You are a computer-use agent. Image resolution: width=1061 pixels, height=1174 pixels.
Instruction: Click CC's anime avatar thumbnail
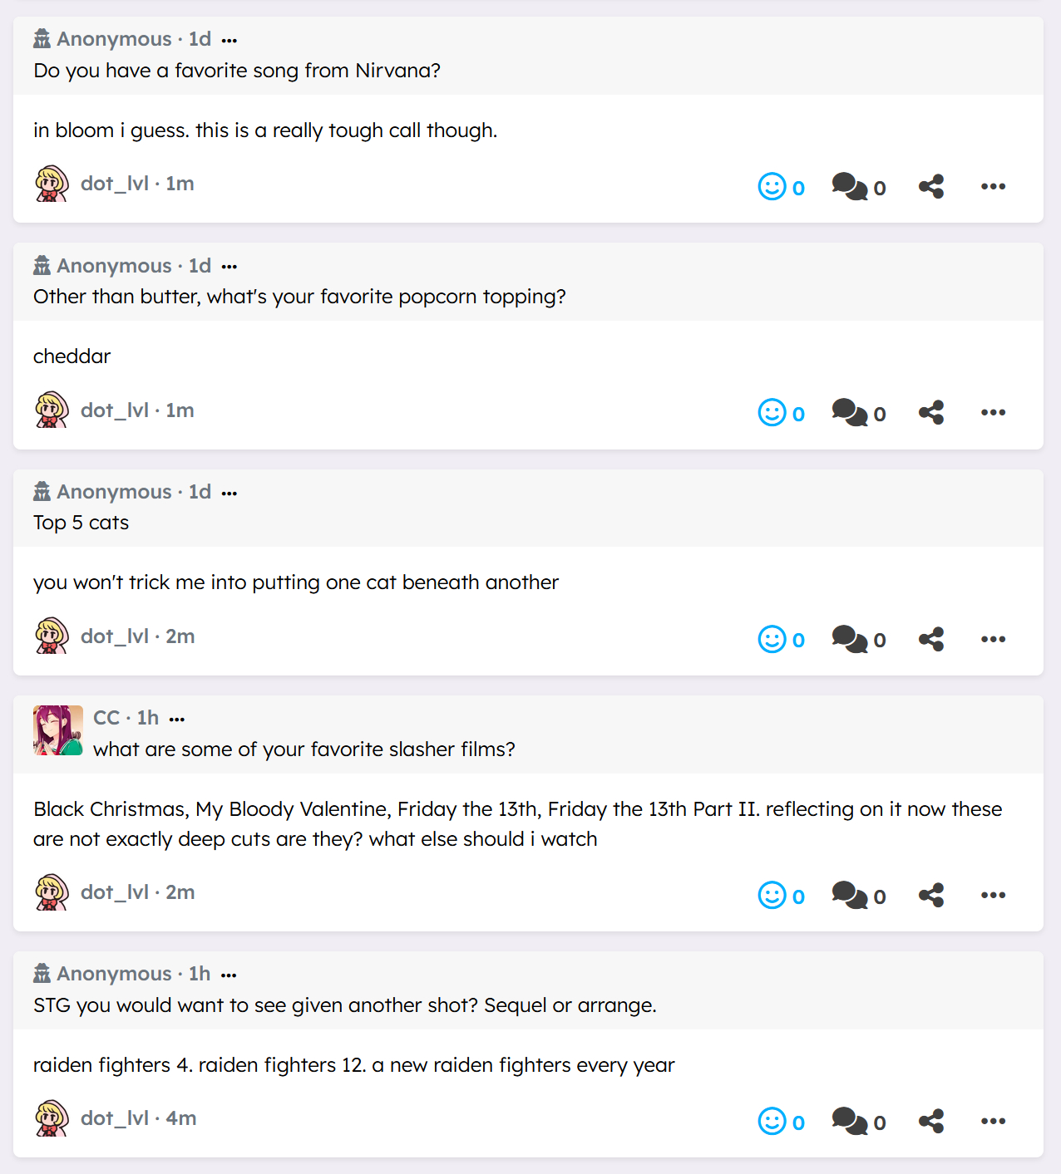coord(57,730)
